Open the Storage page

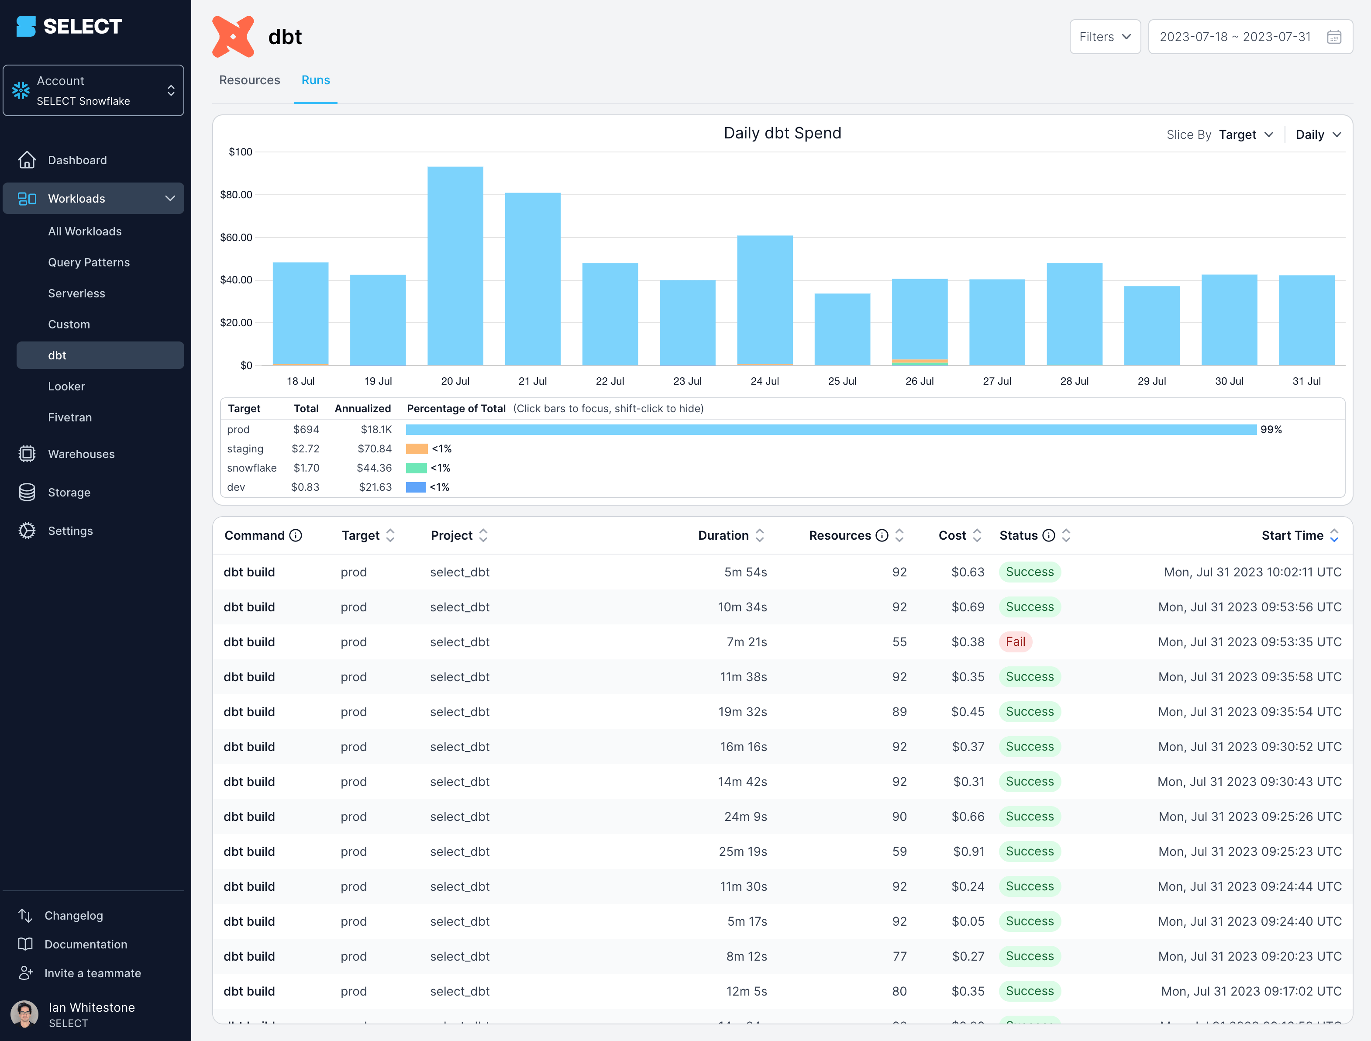(69, 492)
